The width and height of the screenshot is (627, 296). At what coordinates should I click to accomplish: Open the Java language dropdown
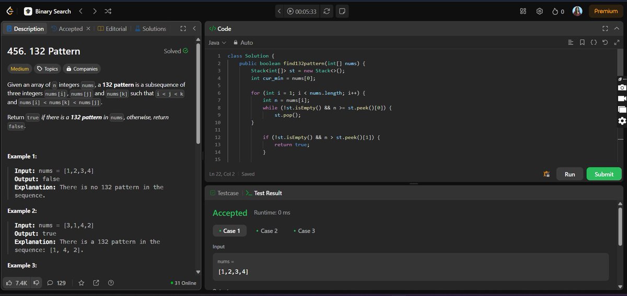coord(217,42)
